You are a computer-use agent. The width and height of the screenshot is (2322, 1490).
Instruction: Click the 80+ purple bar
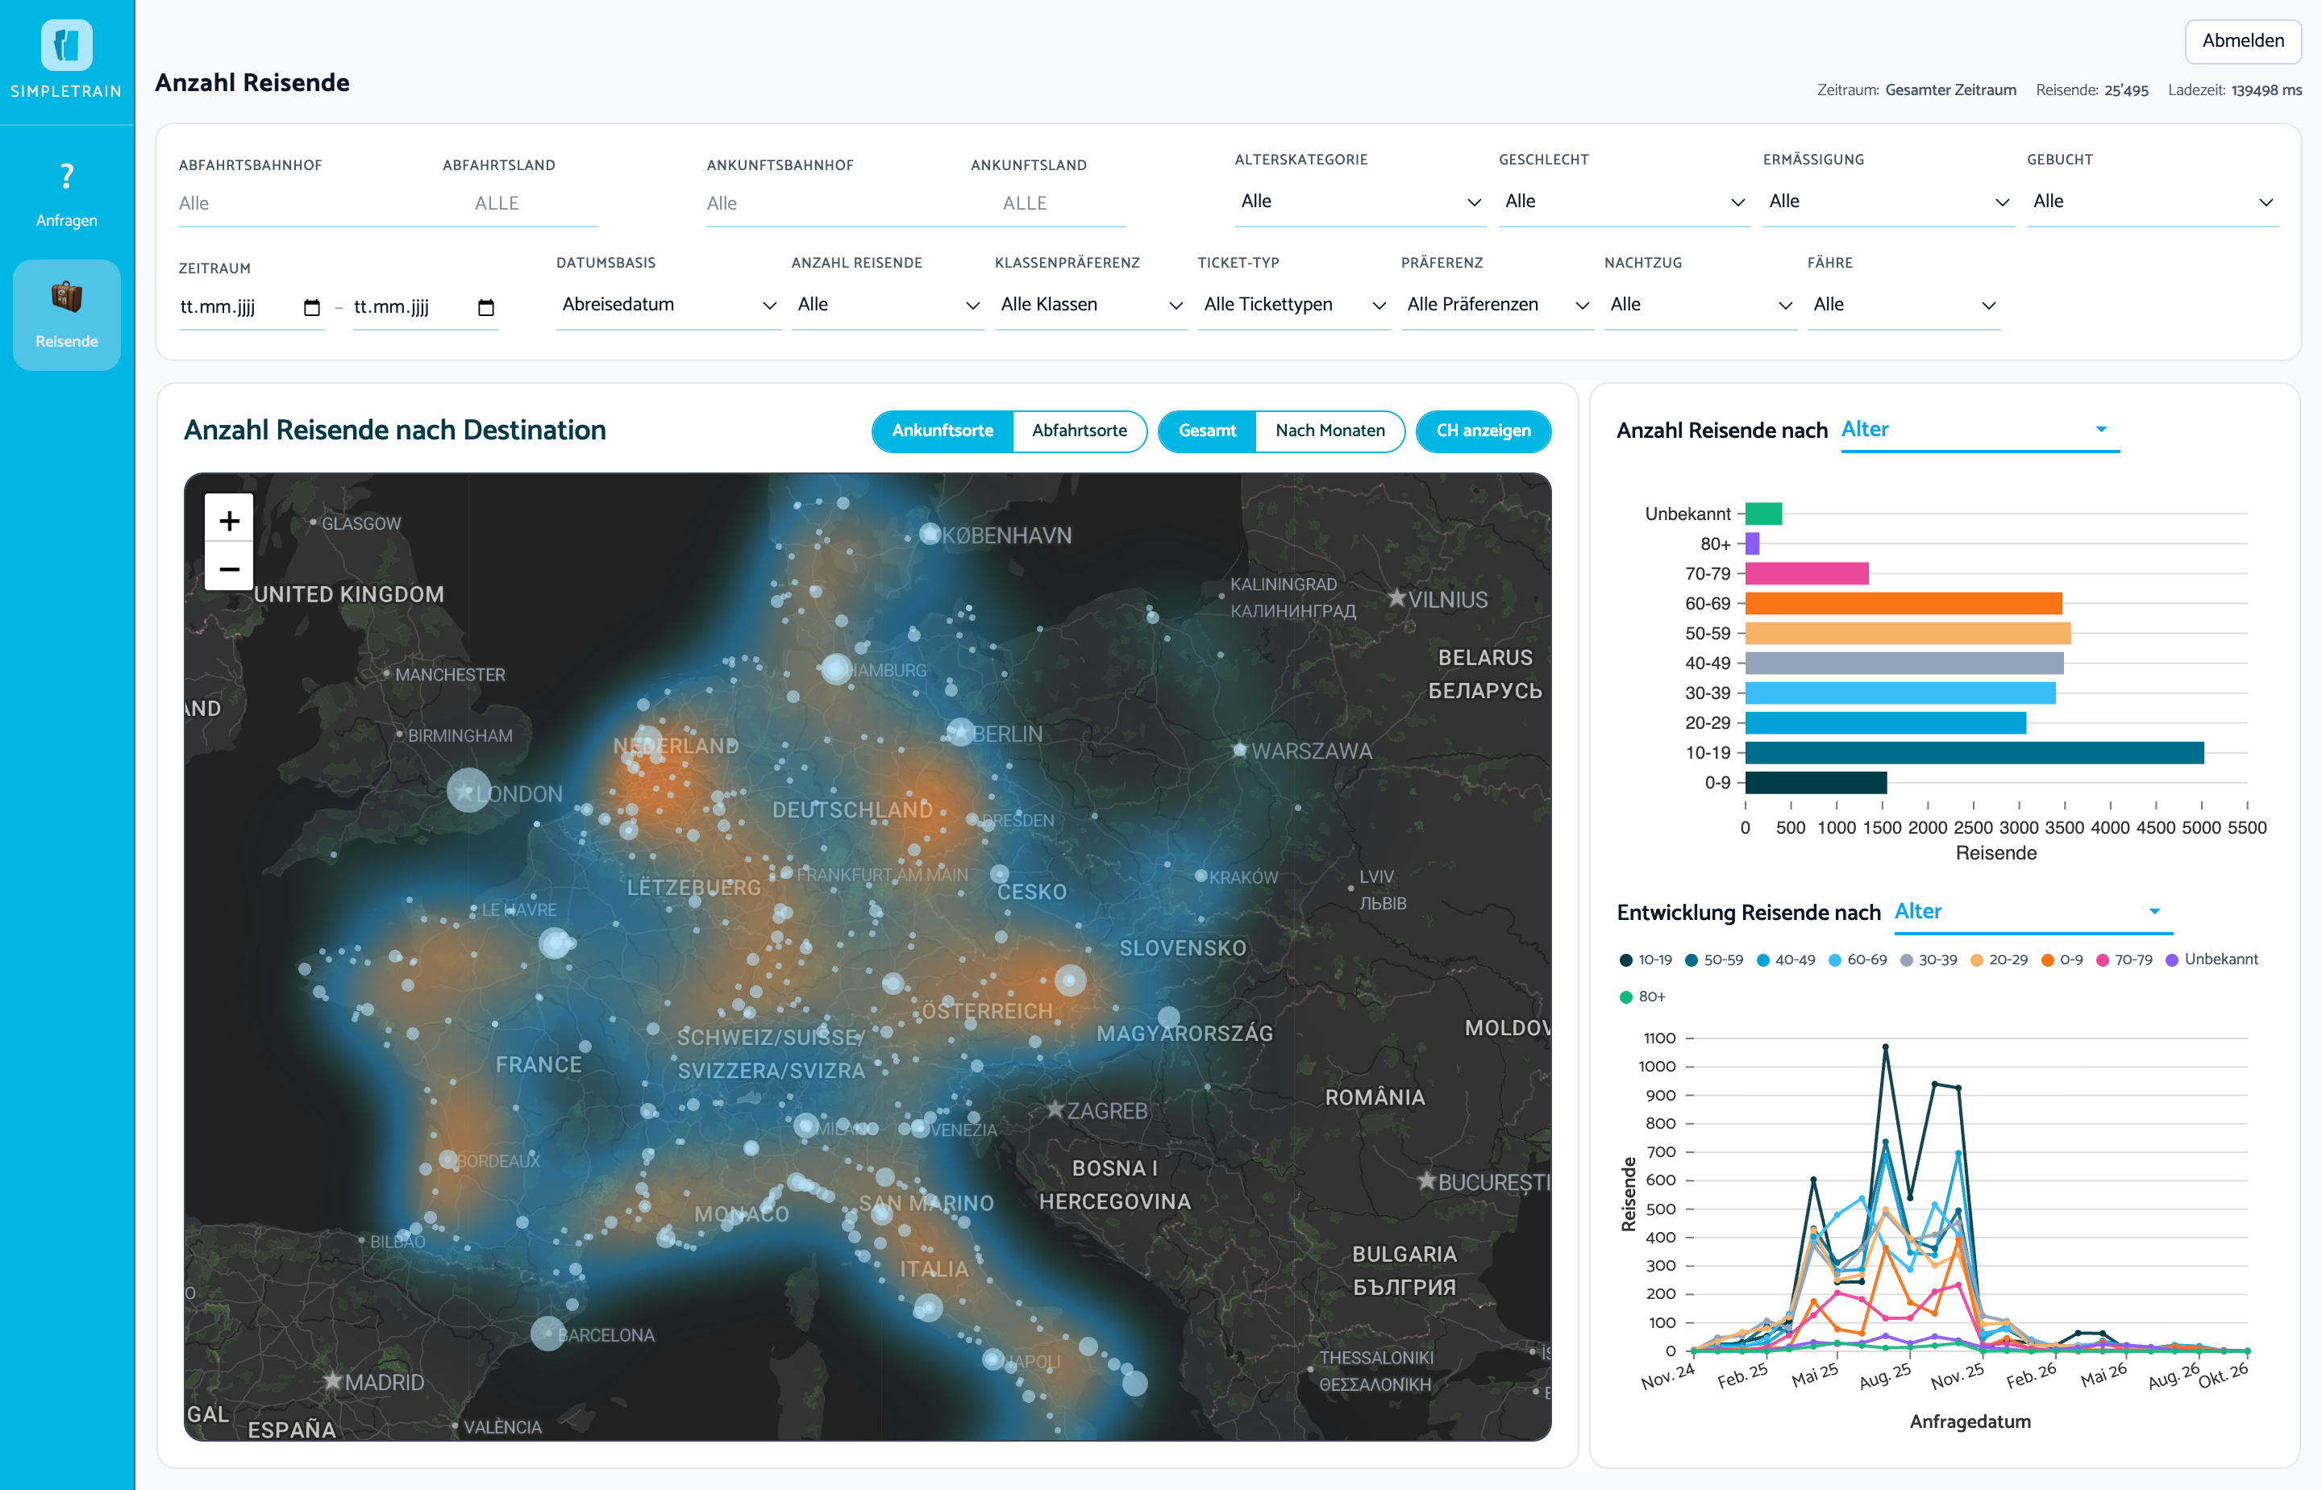point(1752,543)
